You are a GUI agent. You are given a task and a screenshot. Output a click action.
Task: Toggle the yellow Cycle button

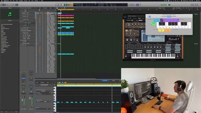(x=71, y=5)
